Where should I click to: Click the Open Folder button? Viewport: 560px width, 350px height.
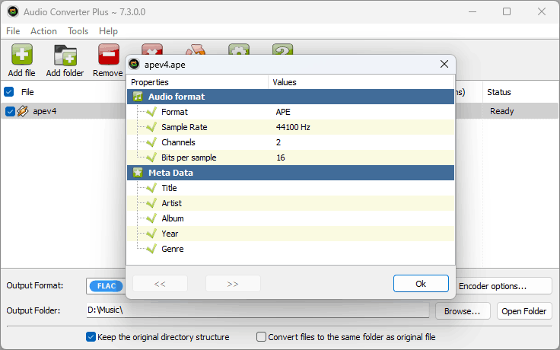click(x=524, y=311)
